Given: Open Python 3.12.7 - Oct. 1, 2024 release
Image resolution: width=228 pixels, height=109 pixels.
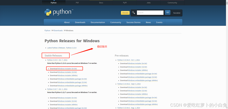Looking at the screenshot, I should (x=57, y=89).
